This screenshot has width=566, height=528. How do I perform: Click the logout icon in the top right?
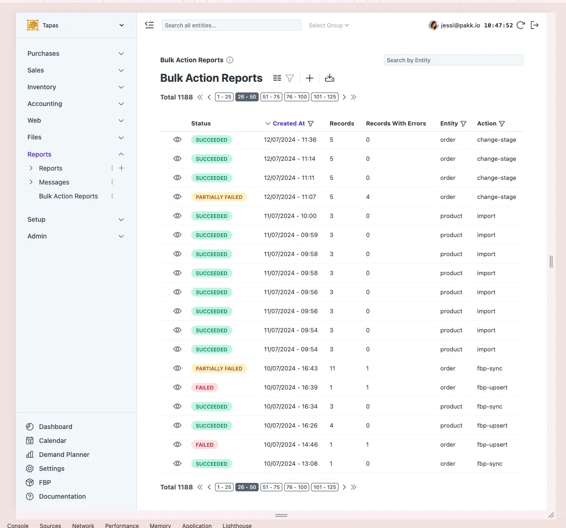pyautogui.click(x=534, y=25)
